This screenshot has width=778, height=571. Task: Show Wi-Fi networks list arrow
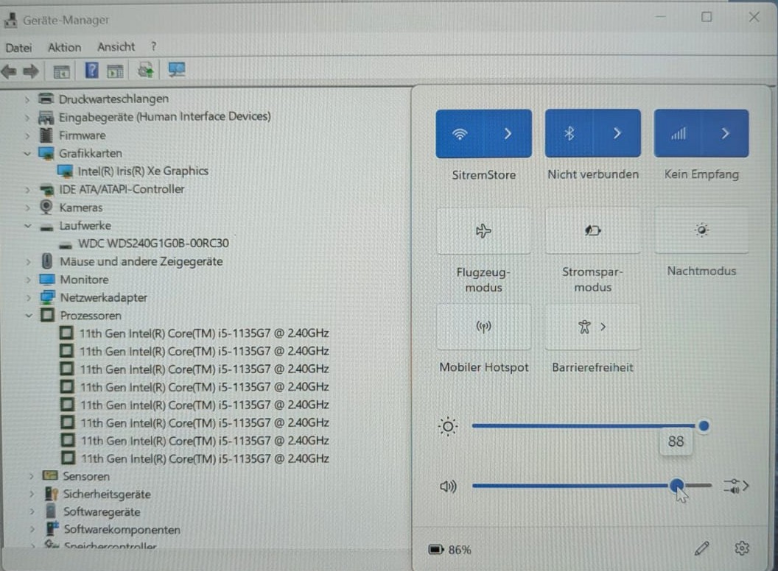tap(508, 134)
